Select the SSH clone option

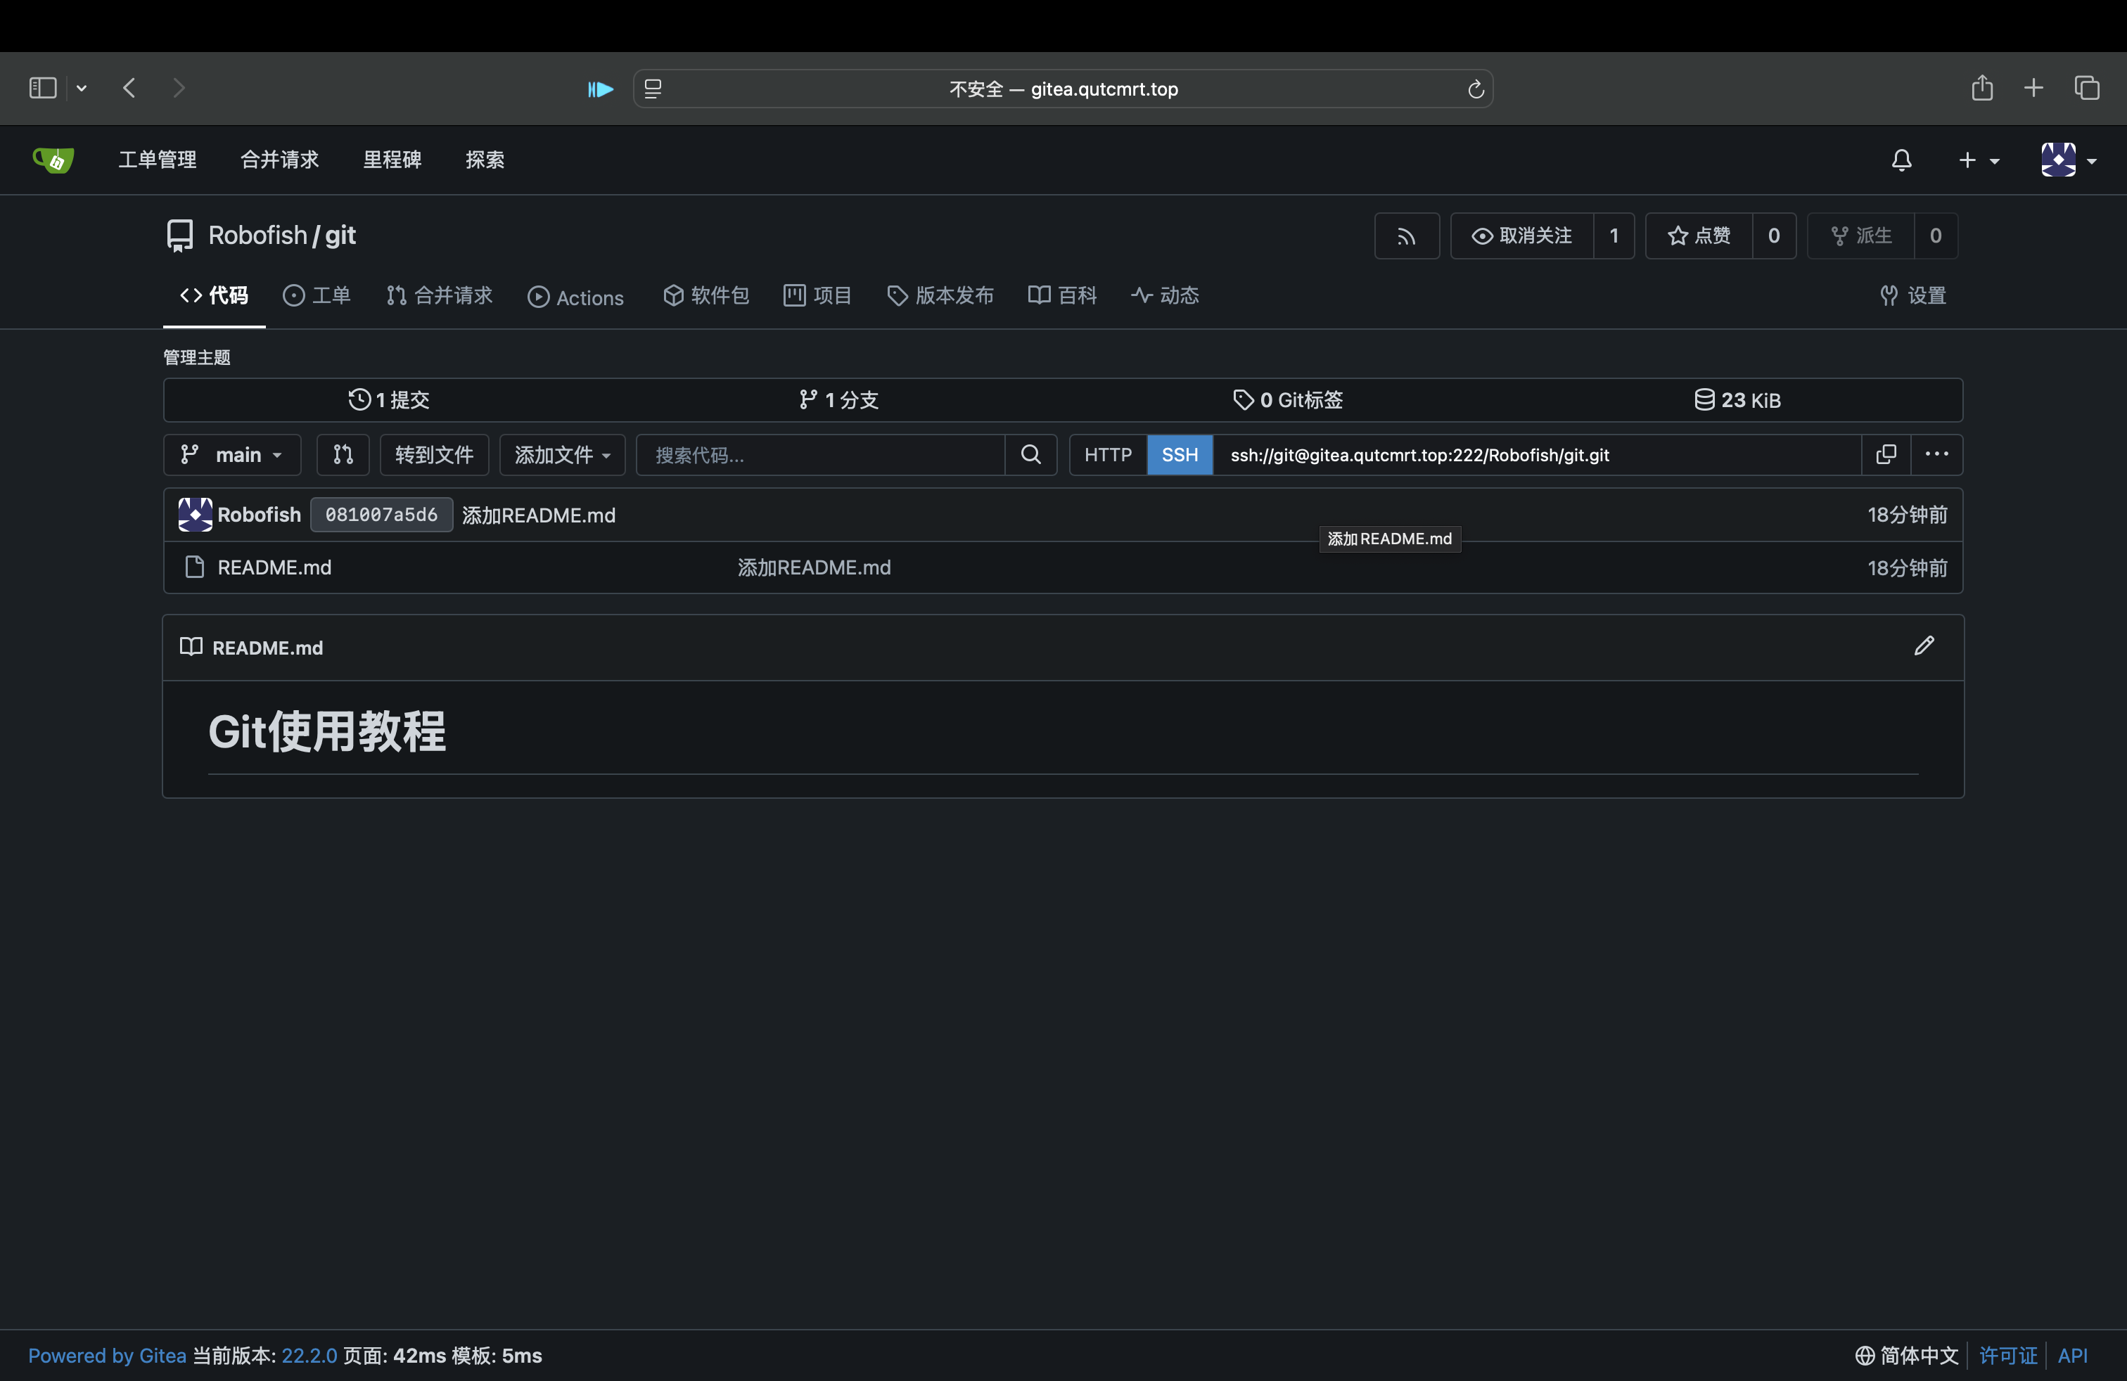click(x=1180, y=456)
